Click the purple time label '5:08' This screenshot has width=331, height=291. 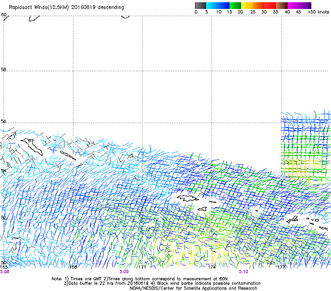coord(4,272)
